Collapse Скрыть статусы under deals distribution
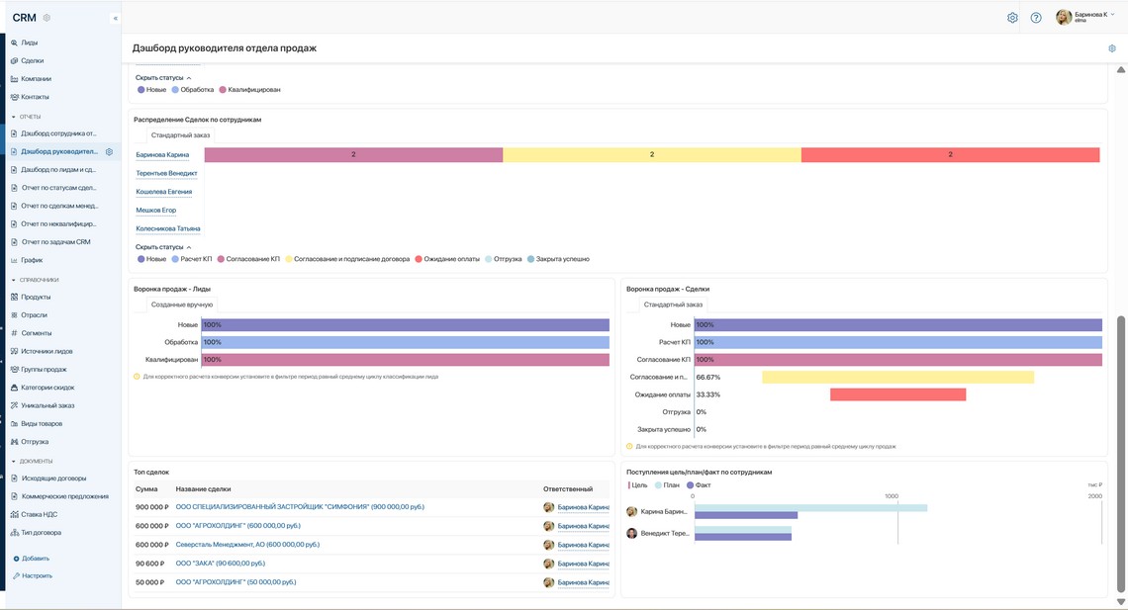Viewport: 1128px width, 610px height. pos(163,246)
